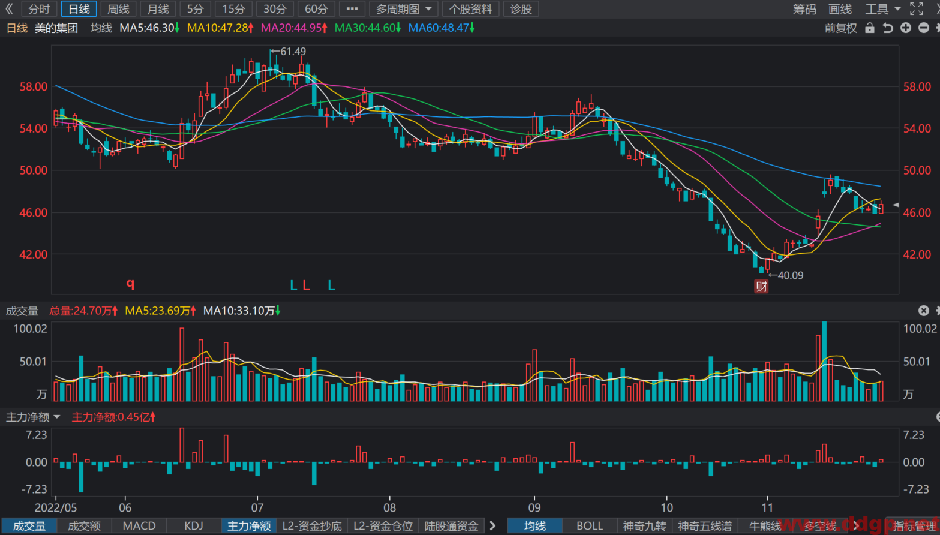Zoom out with the minus circle icon
940x535 pixels.
click(924, 28)
